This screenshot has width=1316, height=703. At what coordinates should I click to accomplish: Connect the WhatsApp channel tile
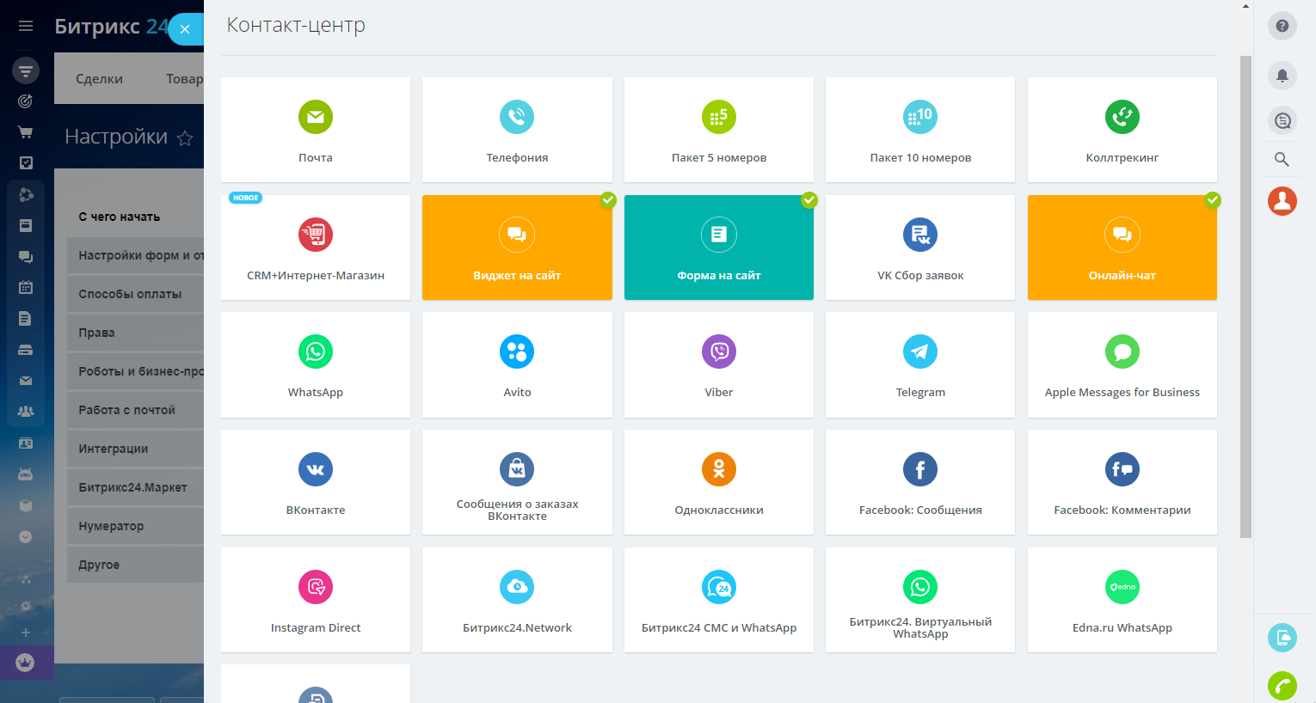[x=316, y=364]
